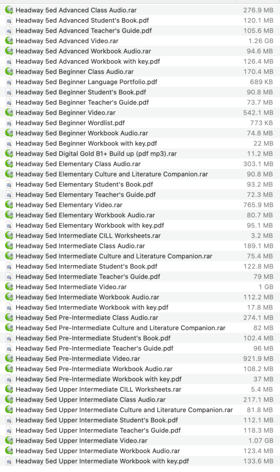This screenshot has width=280, height=472.
Task: Select Headway 5ed Pre-Intermediate Culture and Literature Companion.rar
Action: point(120,328)
